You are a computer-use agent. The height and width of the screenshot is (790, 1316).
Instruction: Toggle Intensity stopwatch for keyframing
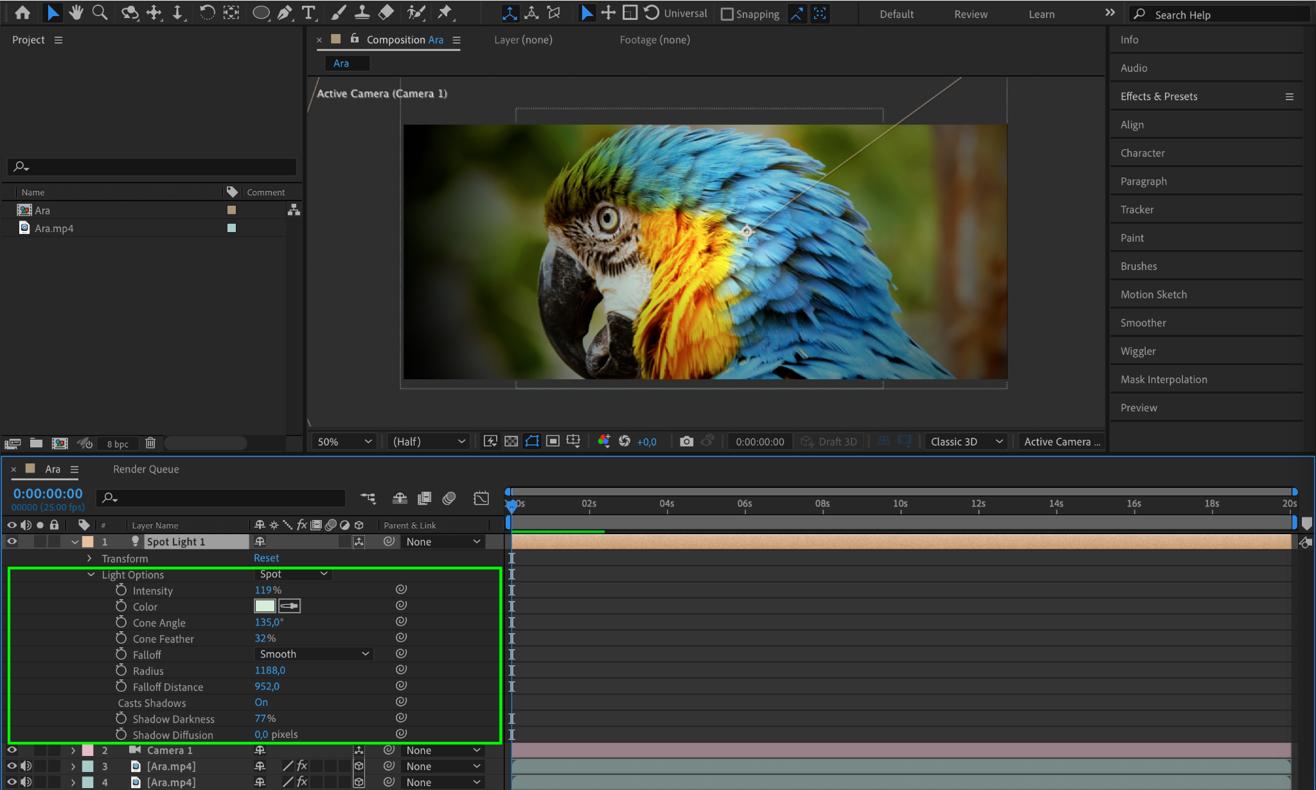tap(121, 590)
